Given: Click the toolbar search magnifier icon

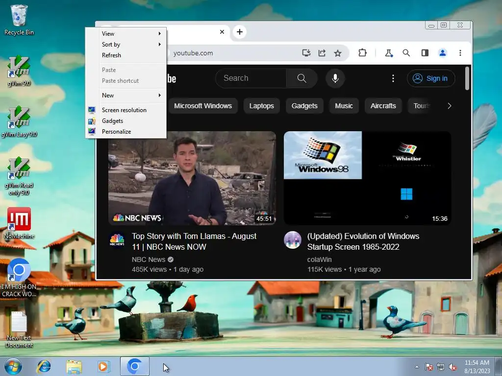Looking at the screenshot, I should point(406,53).
